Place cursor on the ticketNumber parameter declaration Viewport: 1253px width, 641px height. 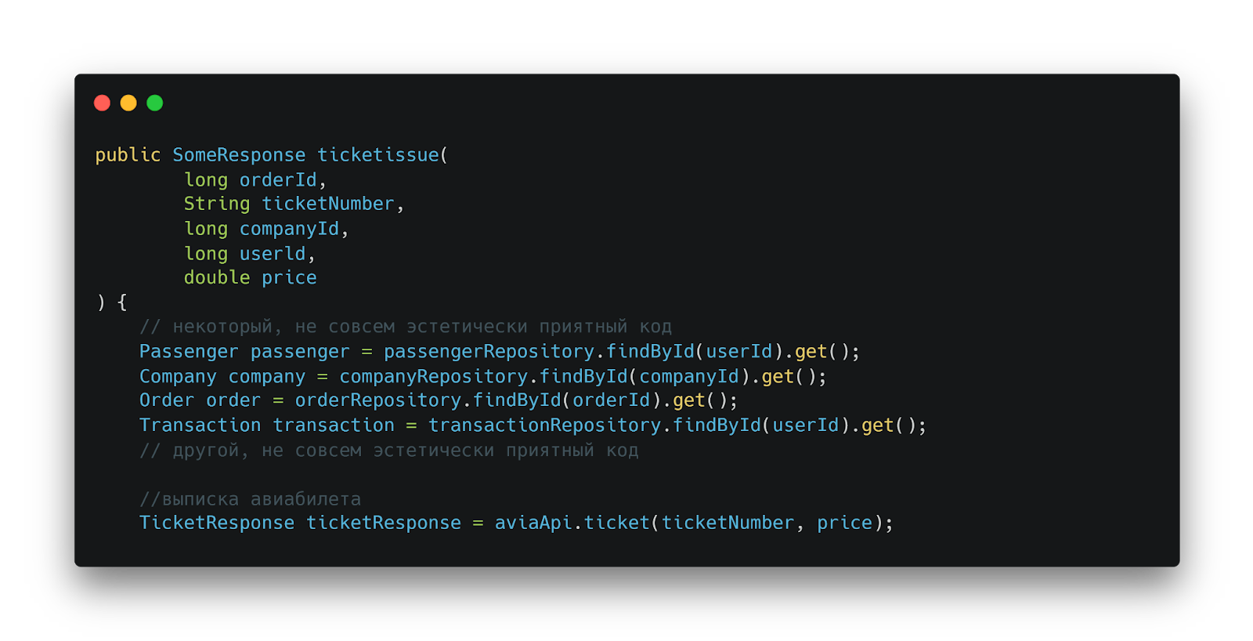click(327, 204)
